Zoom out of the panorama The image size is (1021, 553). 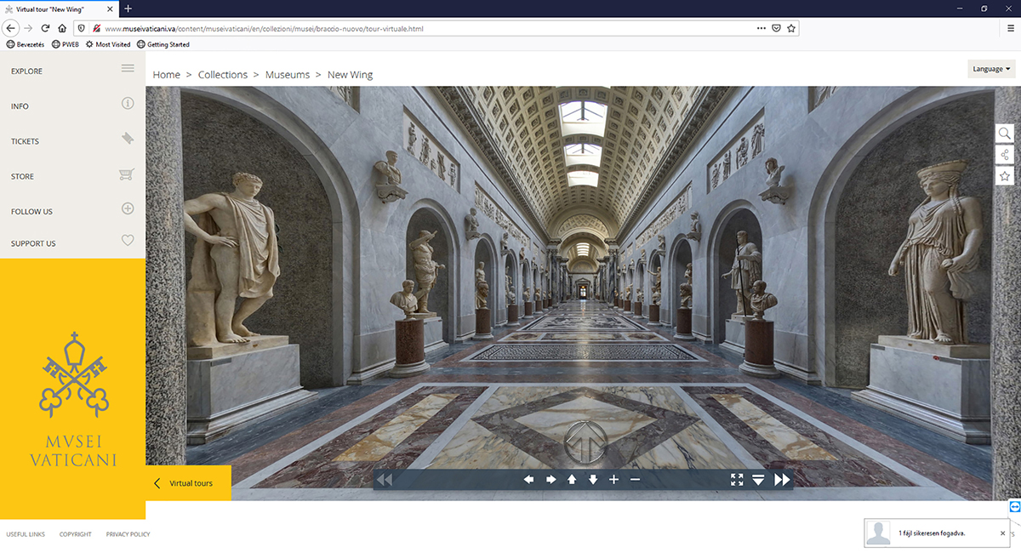coord(635,480)
